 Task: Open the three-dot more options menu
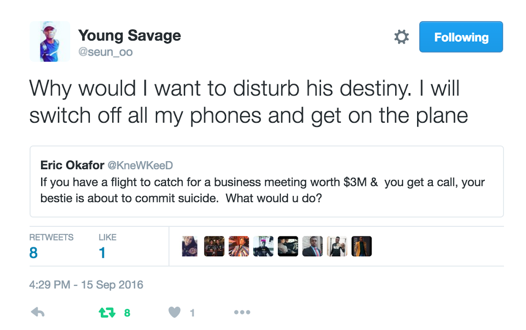tap(242, 313)
